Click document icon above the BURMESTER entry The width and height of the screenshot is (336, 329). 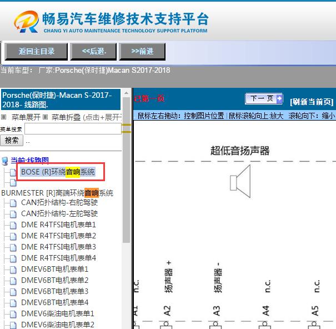13,183
